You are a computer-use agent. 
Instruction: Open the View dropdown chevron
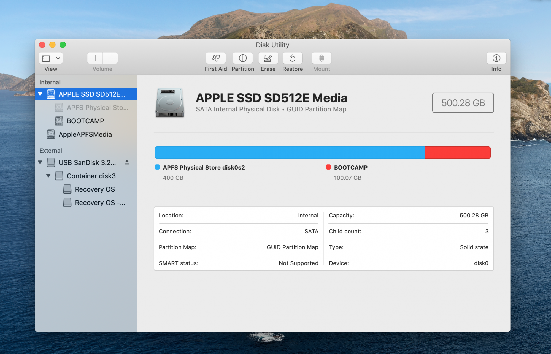point(58,58)
